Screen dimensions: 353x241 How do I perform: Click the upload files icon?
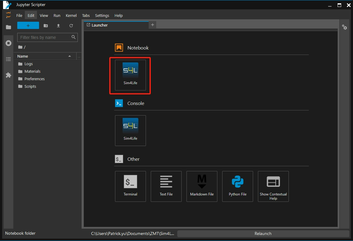[58, 26]
